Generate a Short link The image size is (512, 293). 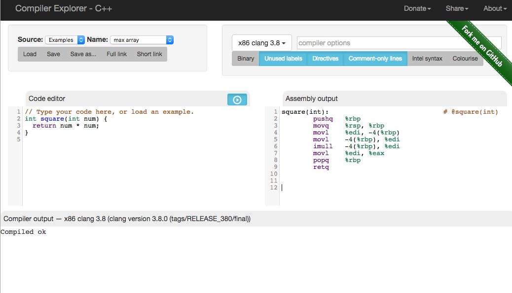coord(149,54)
